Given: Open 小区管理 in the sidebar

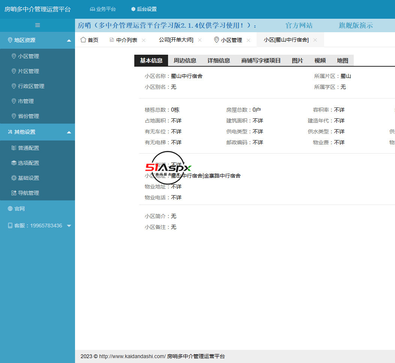Looking at the screenshot, I should coord(28,56).
